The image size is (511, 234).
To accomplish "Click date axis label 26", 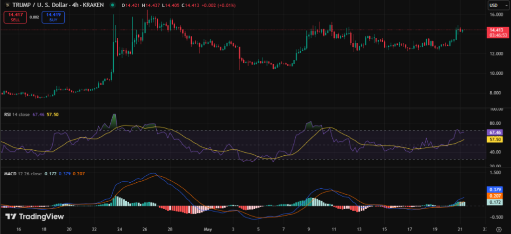I will pos(144,229).
